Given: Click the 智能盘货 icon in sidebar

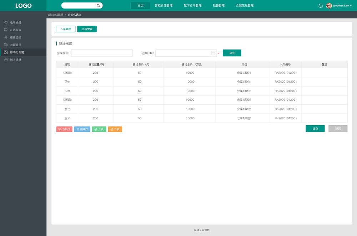Looking at the screenshot, I should [x=6, y=45].
